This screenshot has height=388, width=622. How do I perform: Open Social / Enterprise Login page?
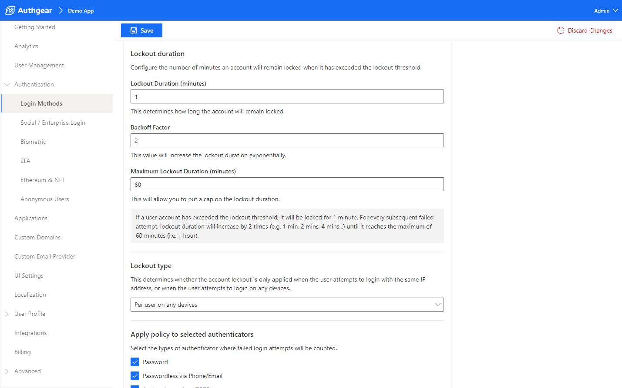(53, 123)
